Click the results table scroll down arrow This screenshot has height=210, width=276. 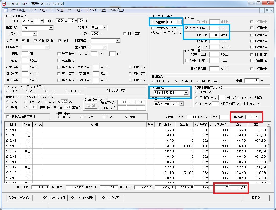269,181
